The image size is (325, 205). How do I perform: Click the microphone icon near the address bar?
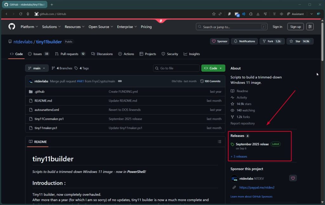28,14
